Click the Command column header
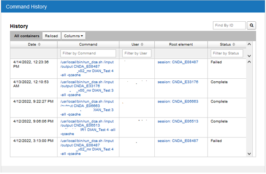Screen dimensions: 266x174 88,44
